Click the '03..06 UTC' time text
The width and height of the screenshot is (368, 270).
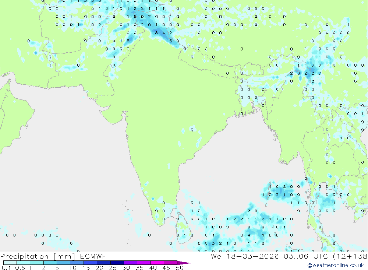click(306, 256)
